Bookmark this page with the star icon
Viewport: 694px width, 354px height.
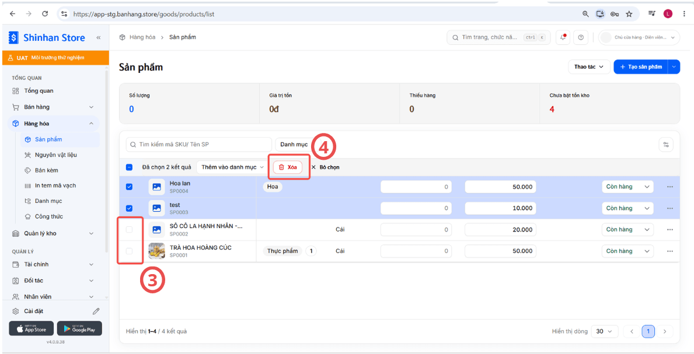coord(629,14)
